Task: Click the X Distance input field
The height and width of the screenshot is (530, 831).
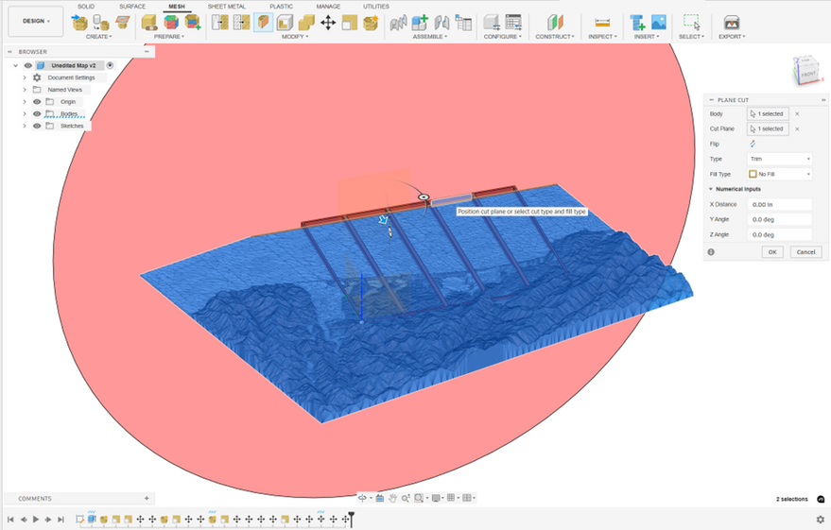Action: coord(780,204)
